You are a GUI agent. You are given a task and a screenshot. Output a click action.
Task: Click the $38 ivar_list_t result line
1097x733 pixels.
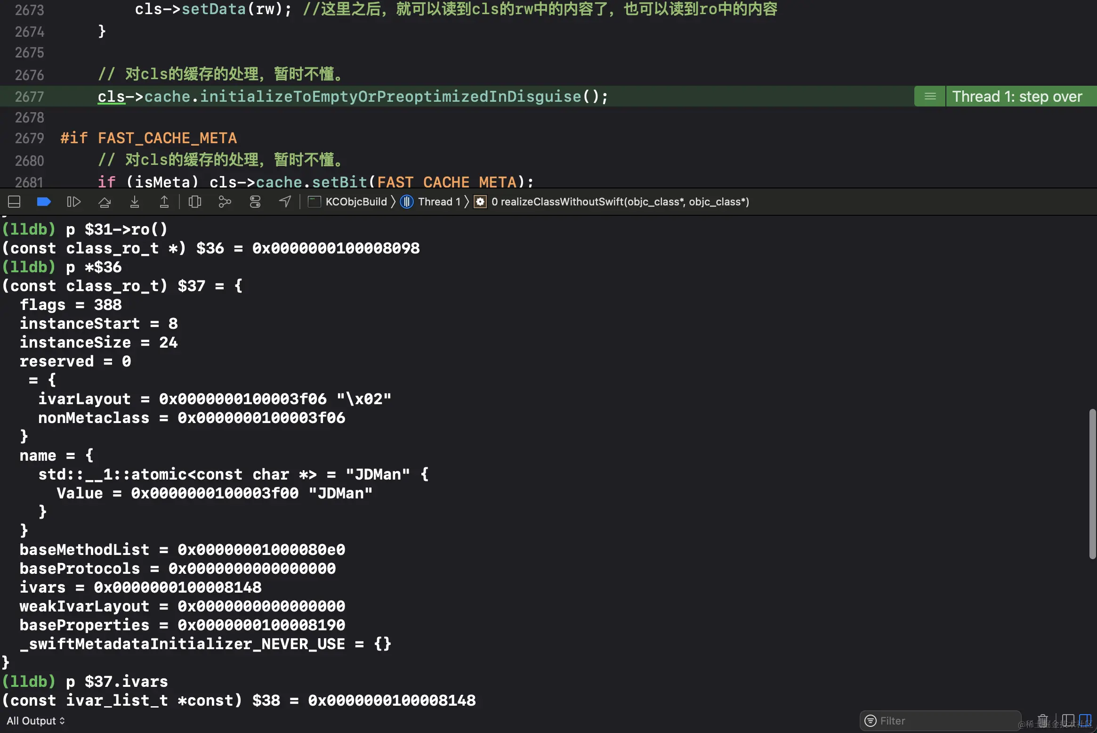coord(239,700)
